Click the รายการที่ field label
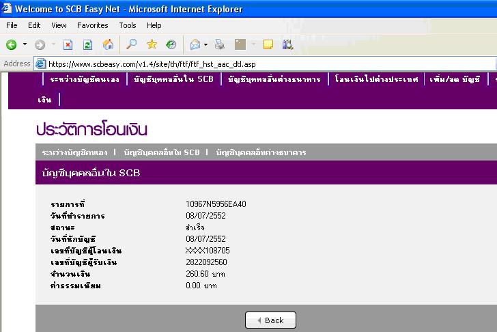 (x=68, y=204)
